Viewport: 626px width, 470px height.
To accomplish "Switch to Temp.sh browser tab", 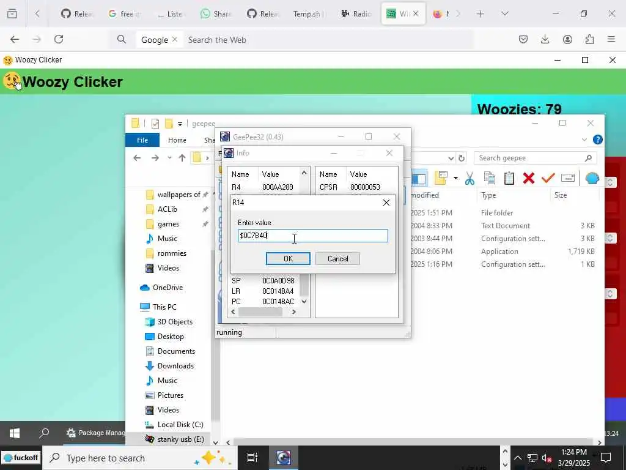I will click(308, 14).
